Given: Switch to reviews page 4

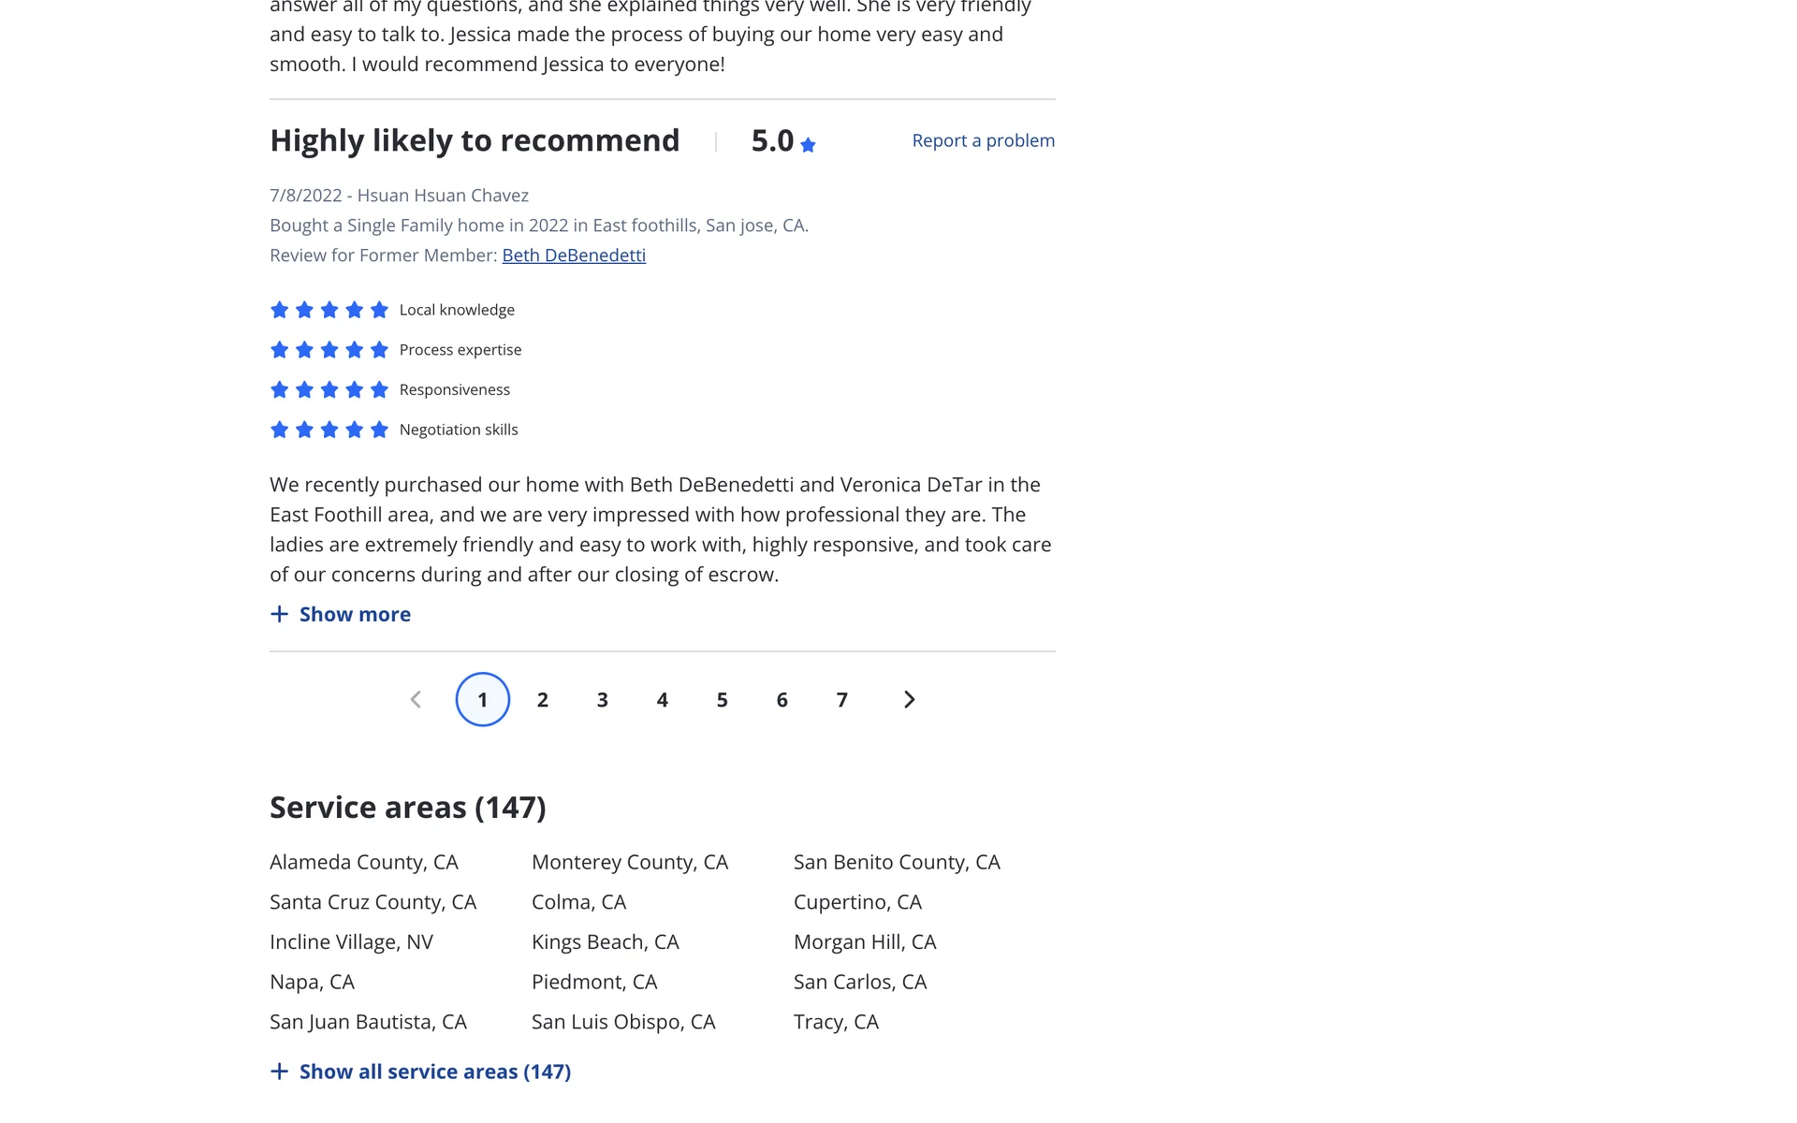Looking at the screenshot, I should point(663,700).
